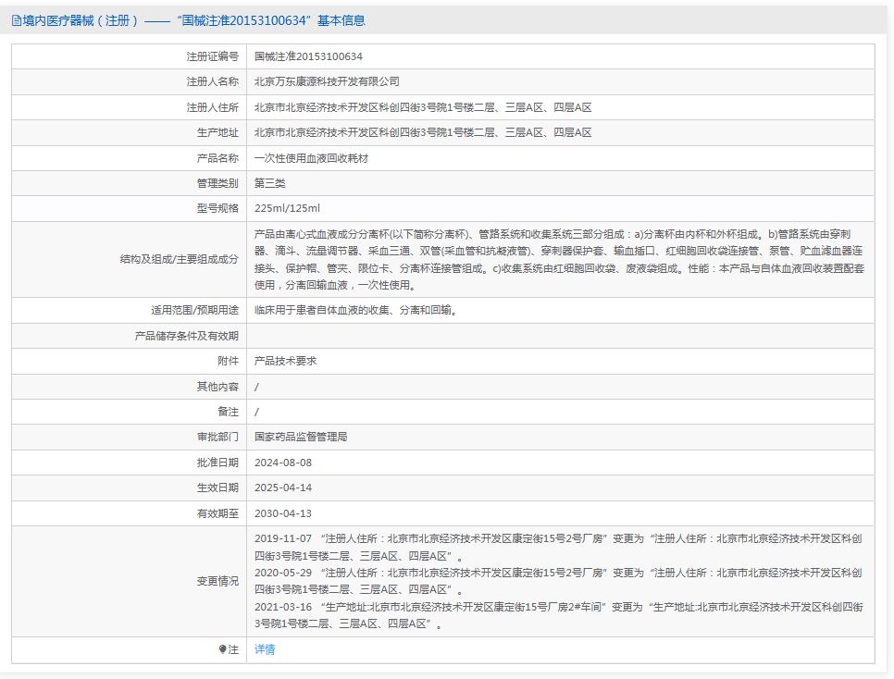Click the 备注 label

(x=228, y=412)
